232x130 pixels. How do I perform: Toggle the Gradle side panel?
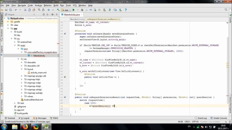231,18
